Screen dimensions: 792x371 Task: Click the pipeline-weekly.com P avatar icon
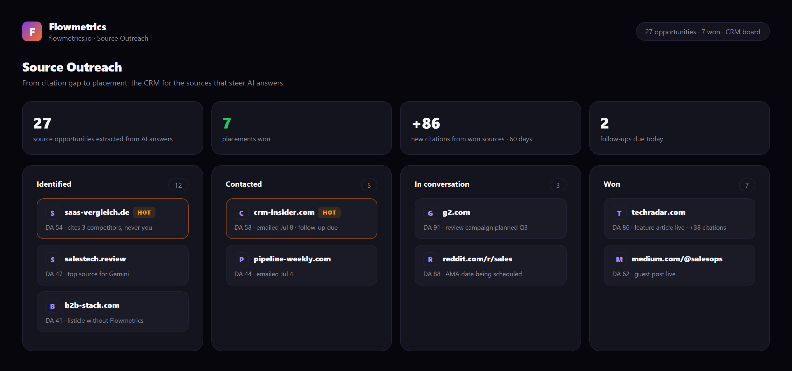[x=241, y=260]
